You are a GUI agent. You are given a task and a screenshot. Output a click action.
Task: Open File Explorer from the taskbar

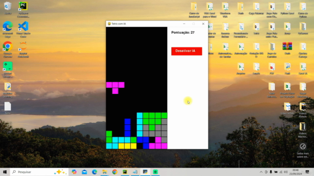tap(105, 172)
